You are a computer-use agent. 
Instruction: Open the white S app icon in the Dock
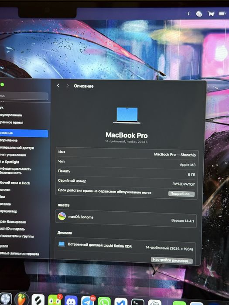point(38,299)
